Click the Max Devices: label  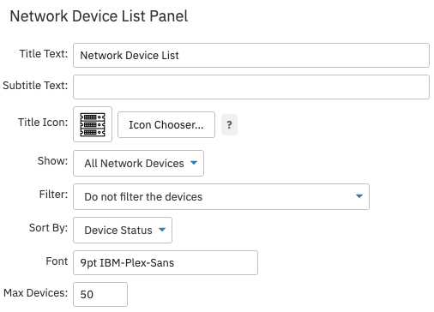pos(36,293)
